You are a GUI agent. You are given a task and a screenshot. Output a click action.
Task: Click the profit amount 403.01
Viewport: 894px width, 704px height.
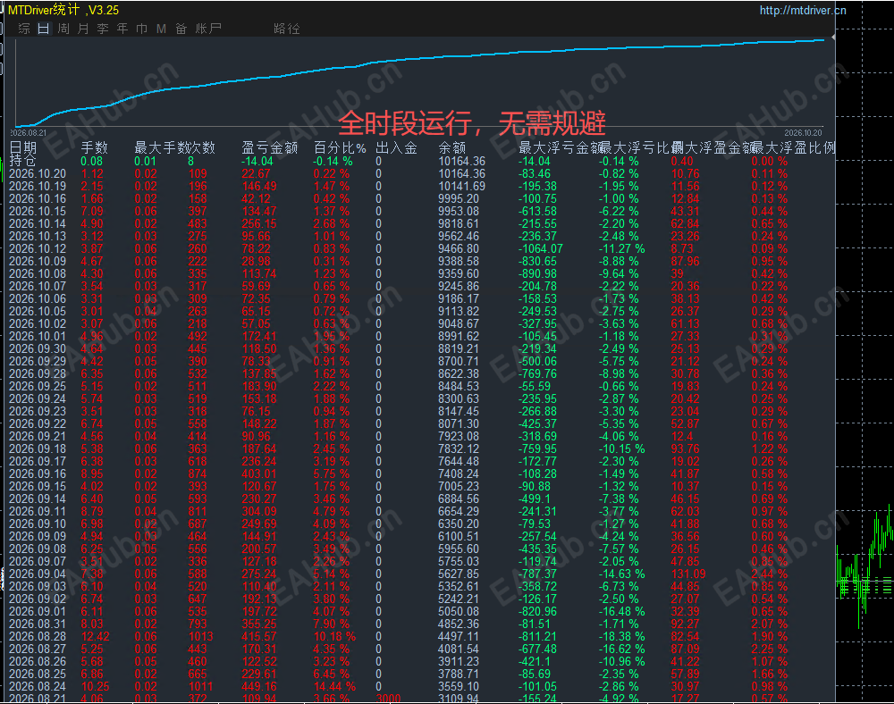point(259,474)
